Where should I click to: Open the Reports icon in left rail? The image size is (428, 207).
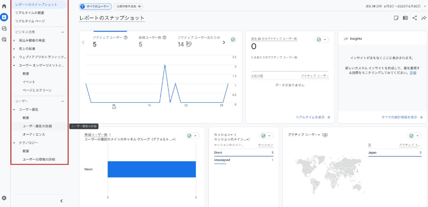pos(4,17)
